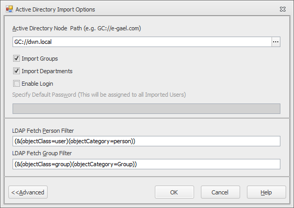Viewport: 294px width, 208px height.
Task: Open Help for import options
Action: pos(266,192)
